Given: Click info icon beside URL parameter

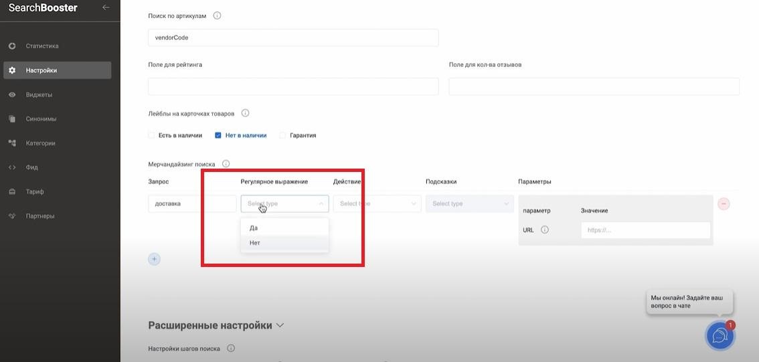Looking at the screenshot, I should pos(545,230).
